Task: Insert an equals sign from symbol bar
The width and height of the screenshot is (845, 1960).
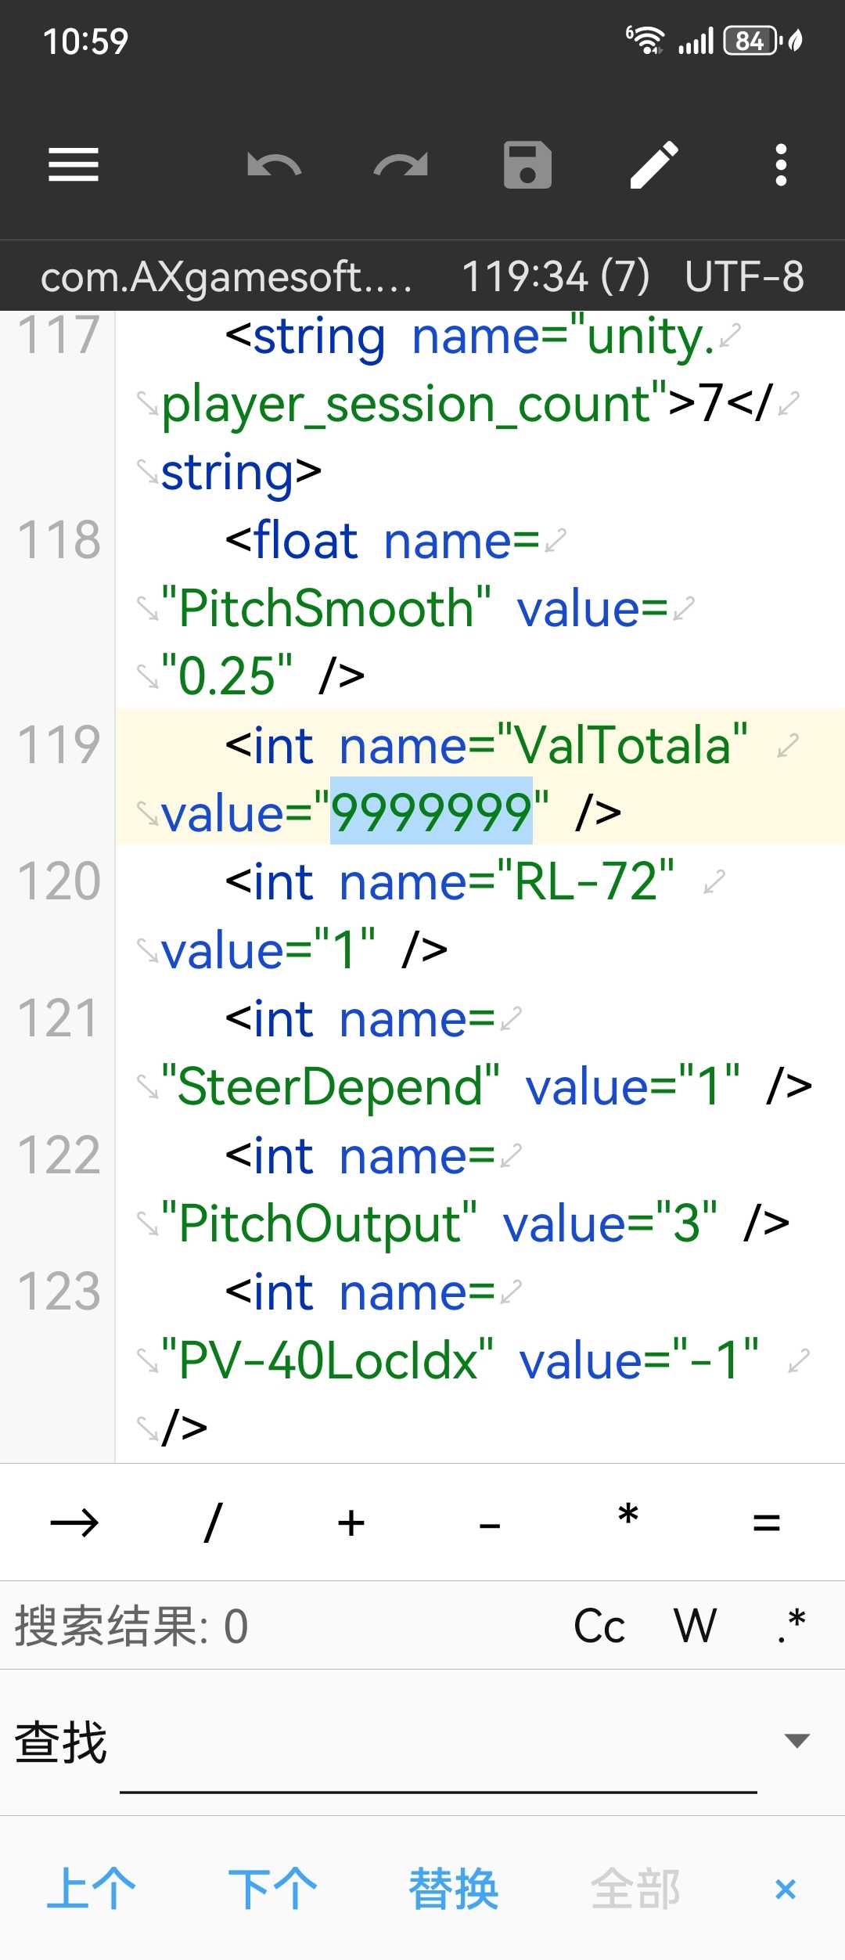Action: click(766, 1522)
